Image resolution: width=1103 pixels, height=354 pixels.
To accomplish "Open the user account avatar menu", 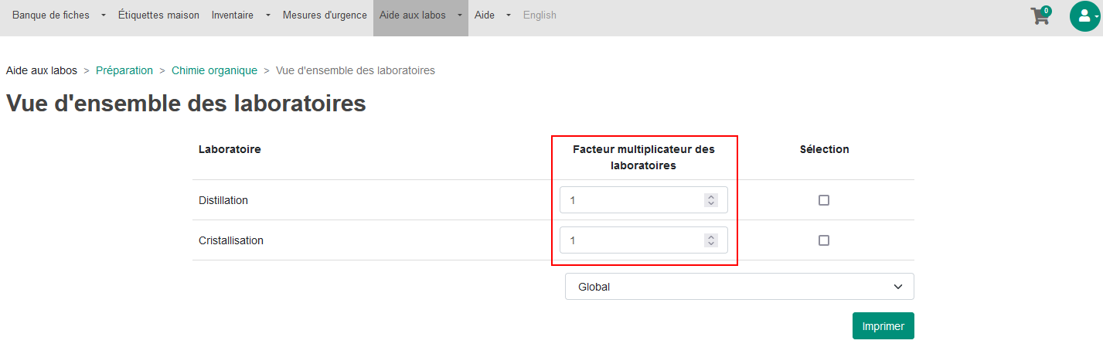I will [x=1084, y=15].
